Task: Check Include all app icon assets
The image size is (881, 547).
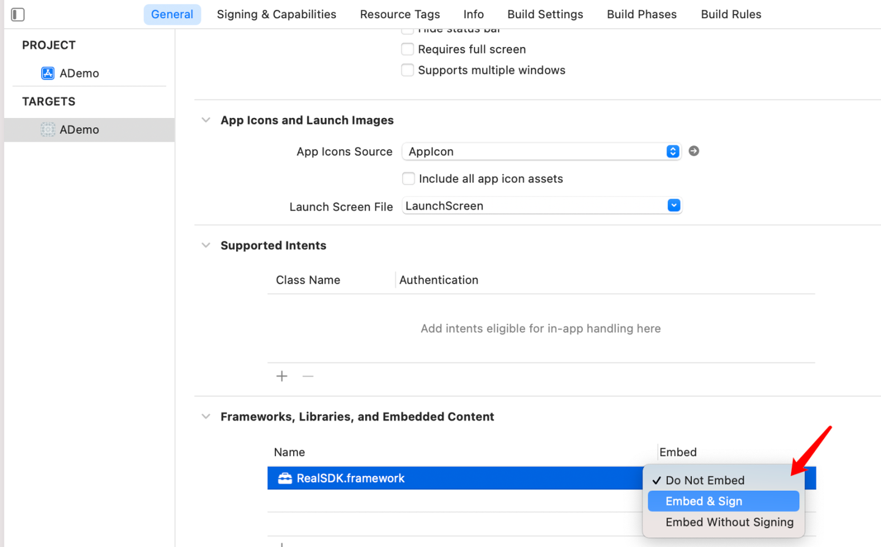Action: [x=408, y=178]
